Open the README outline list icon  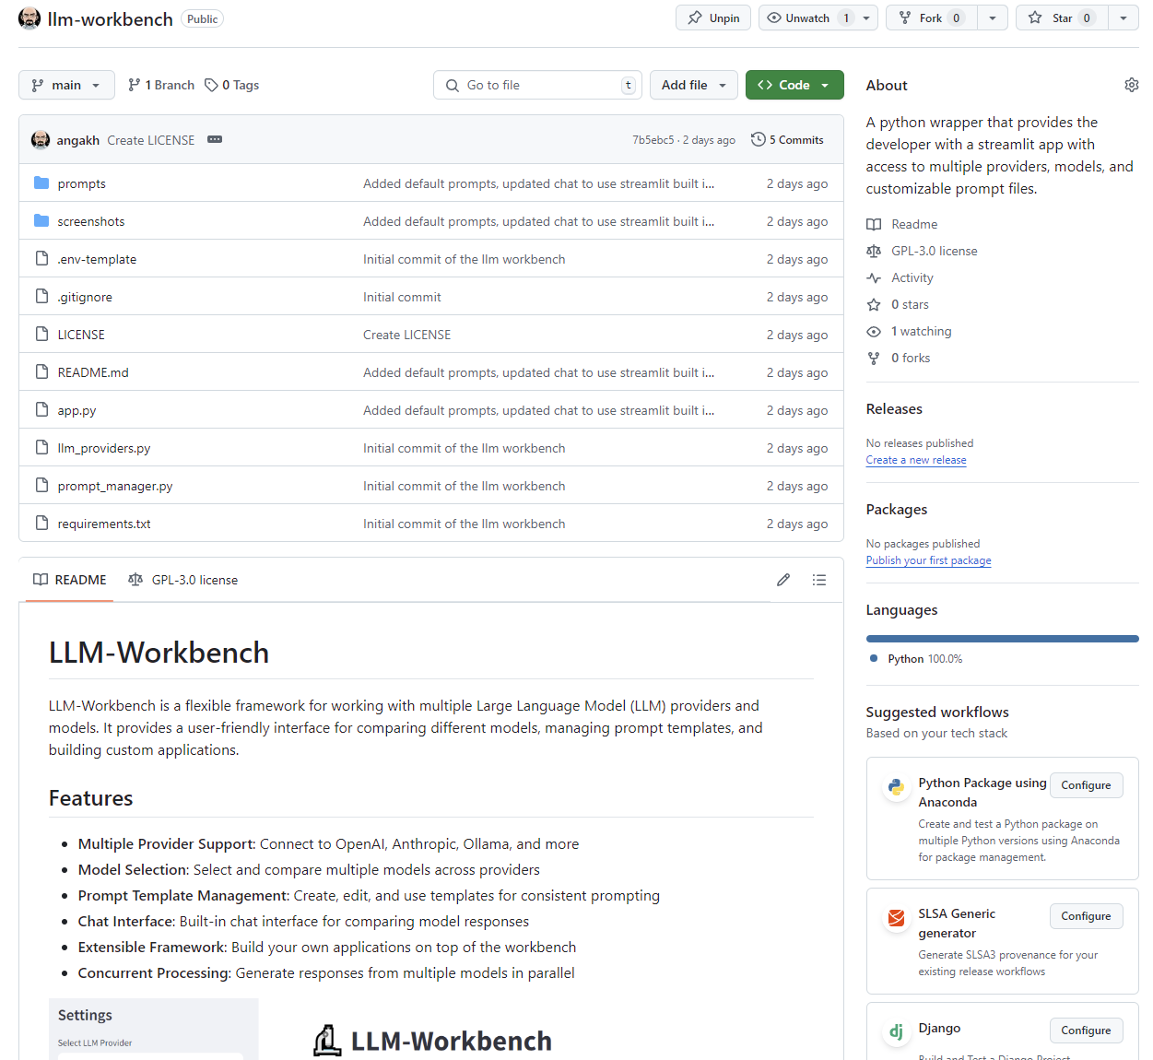click(819, 580)
